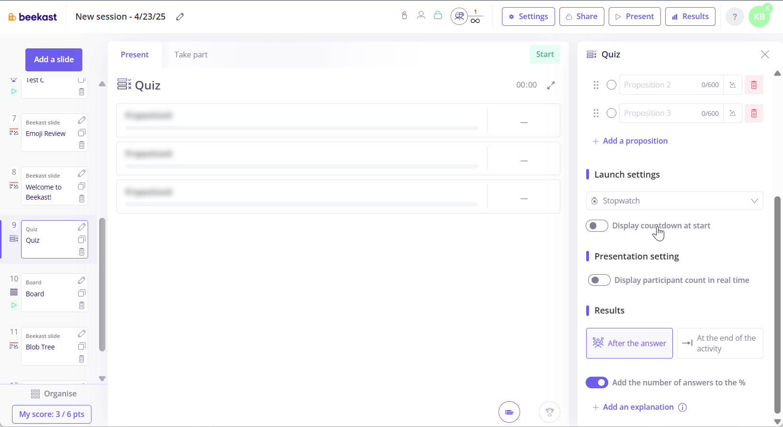The height and width of the screenshot is (427, 783).
Task: Switch to the Take part tab
Action: click(191, 55)
